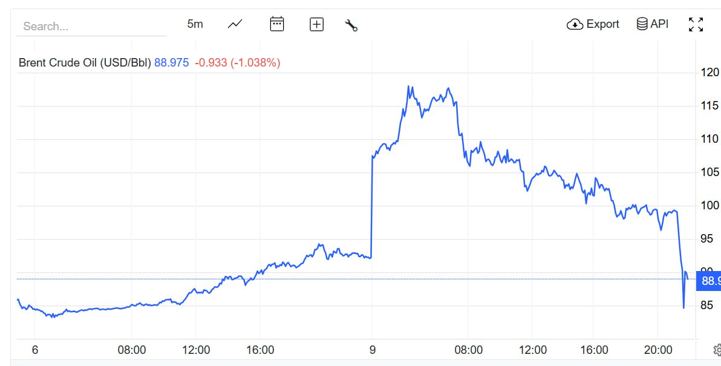Open the 5m interval dropdown
Image resolution: width=721 pixels, height=366 pixels.
coord(195,24)
